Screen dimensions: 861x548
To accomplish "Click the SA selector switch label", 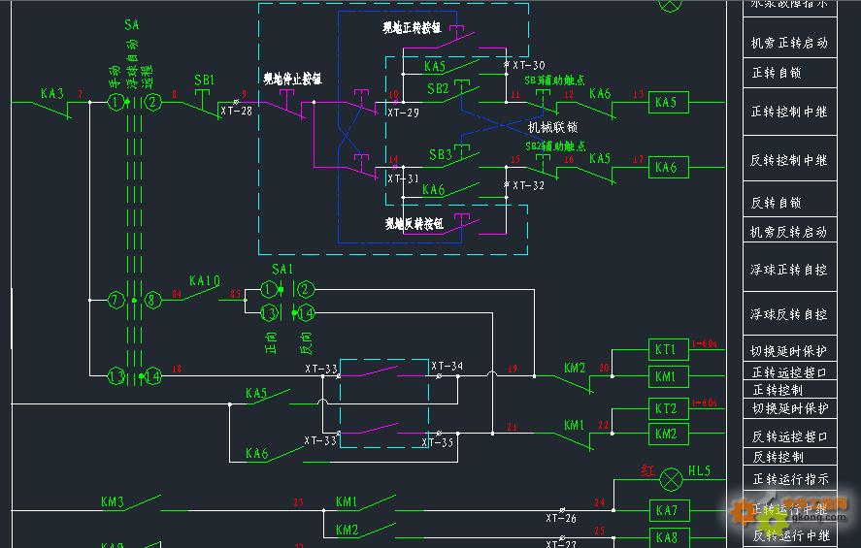I will point(132,25).
